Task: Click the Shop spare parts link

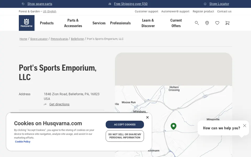Action: tap(40, 4)
